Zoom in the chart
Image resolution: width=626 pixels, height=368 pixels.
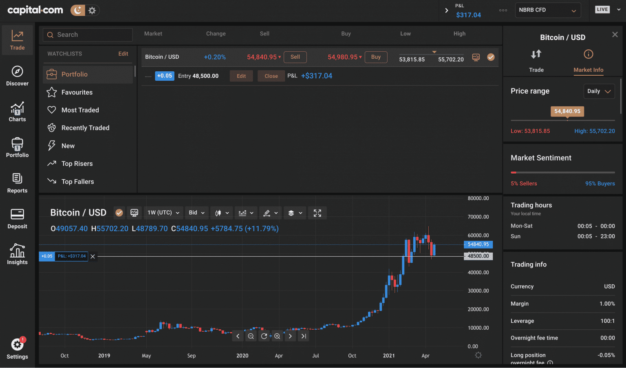click(277, 336)
